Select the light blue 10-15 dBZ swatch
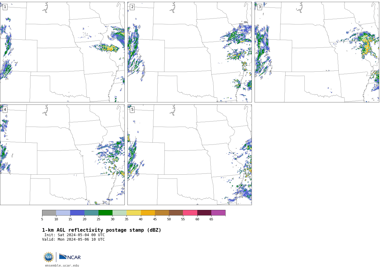This screenshot has height=269, width=382. [x=63, y=213]
